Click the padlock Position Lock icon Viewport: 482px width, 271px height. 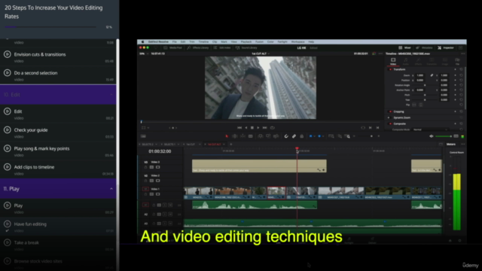[301, 136]
